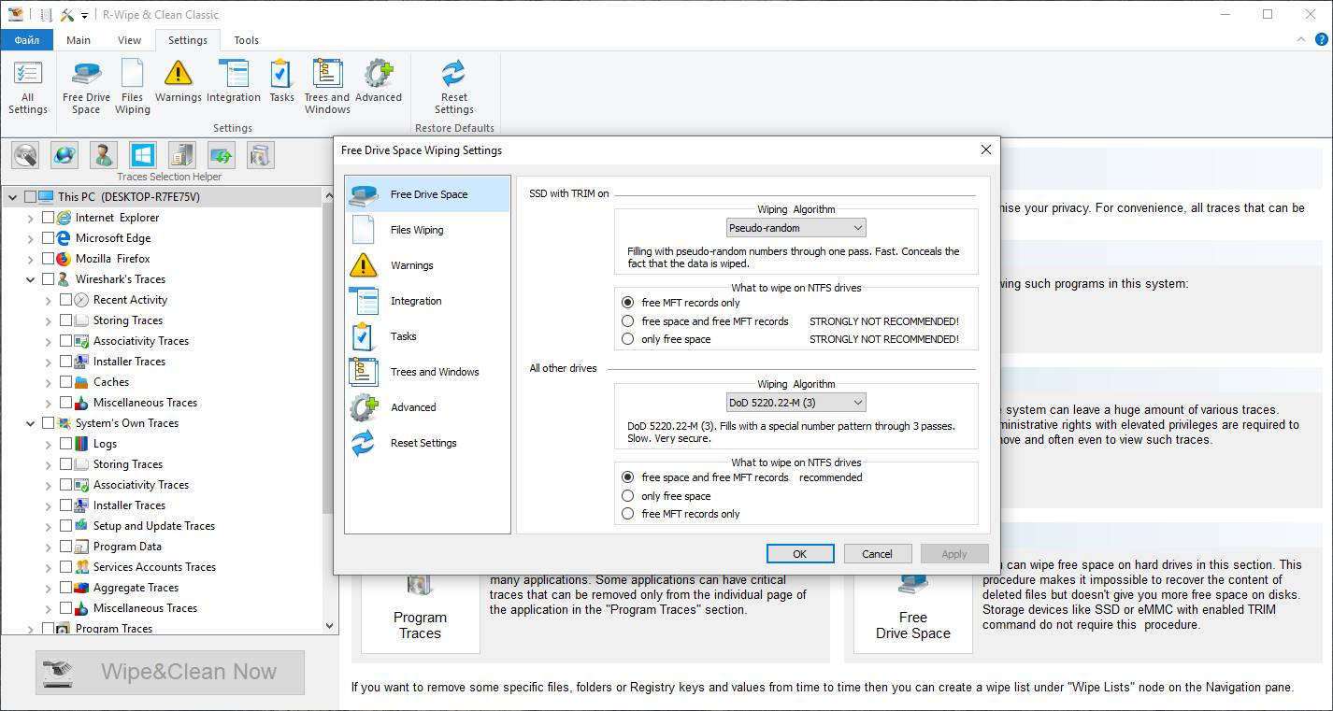Screen dimensions: 1333x711
Task: Select Free Drive Space in dialog sidebar
Action: point(427,194)
